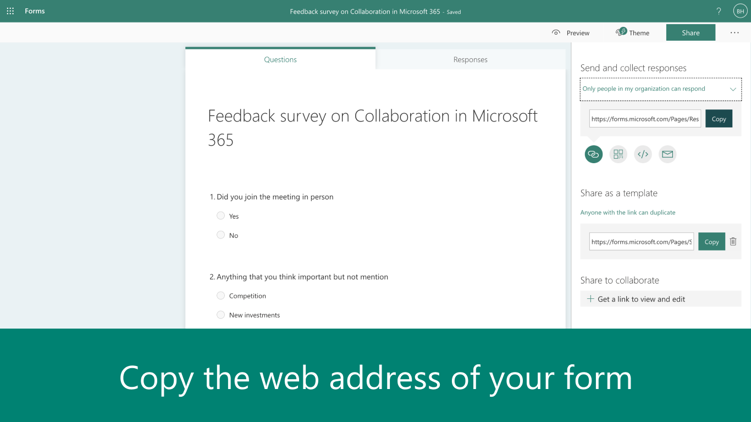Click 'Anyone with the link can duplicate' text
751x422 pixels.
pyautogui.click(x=628, y=213)
